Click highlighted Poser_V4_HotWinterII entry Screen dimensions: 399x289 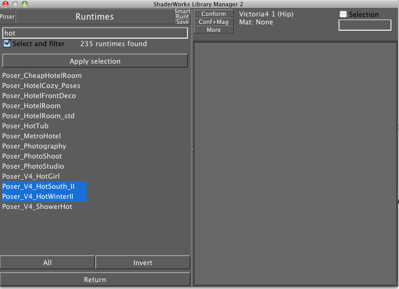coord(45,197)
